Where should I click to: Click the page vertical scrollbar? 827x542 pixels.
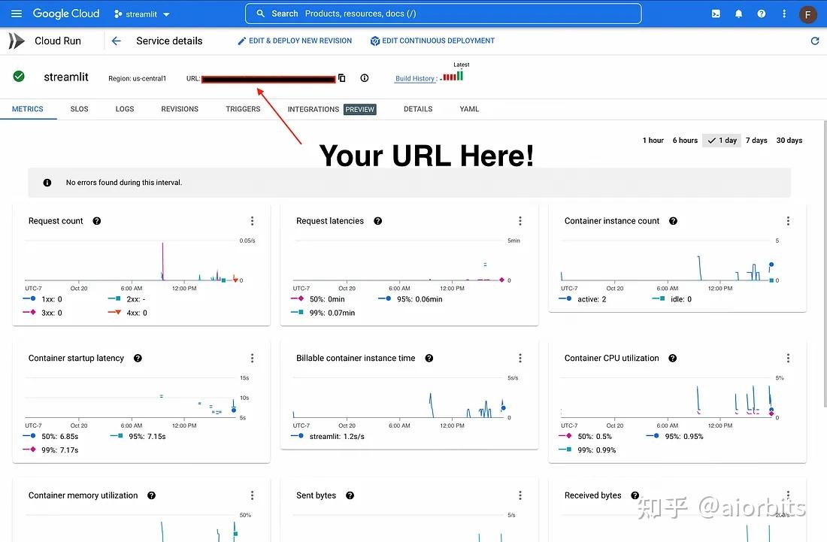tap(824, 264)
